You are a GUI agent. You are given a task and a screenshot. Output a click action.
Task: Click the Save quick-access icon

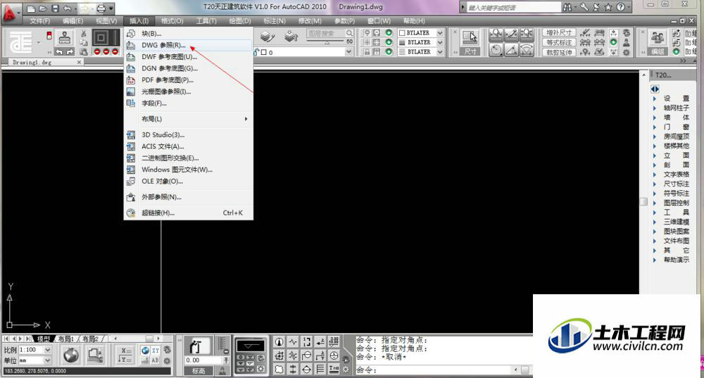tap(55, 8)
